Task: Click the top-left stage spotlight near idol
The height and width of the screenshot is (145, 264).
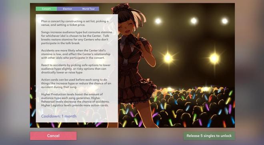Action: tap(158, 21)
